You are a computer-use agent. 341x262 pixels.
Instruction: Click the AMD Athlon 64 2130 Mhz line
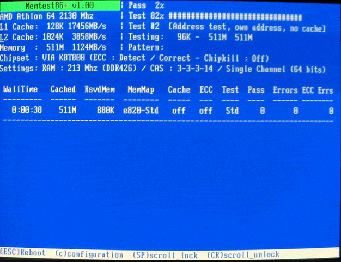point(47,16)
